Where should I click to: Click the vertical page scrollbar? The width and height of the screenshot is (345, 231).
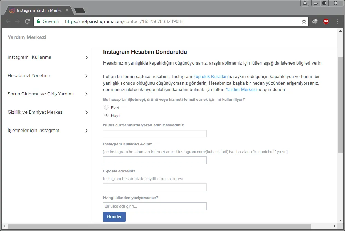340,104
